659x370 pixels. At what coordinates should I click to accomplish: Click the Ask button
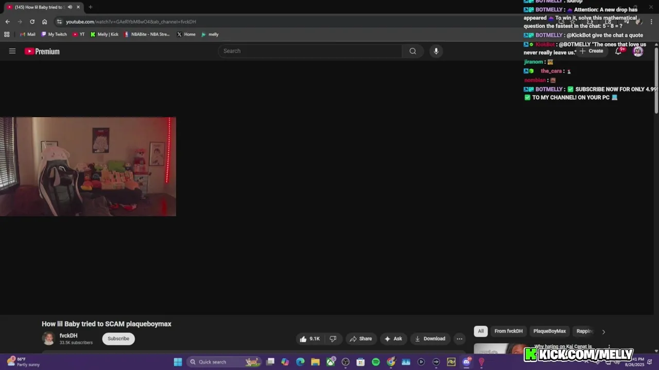(393, 339)
